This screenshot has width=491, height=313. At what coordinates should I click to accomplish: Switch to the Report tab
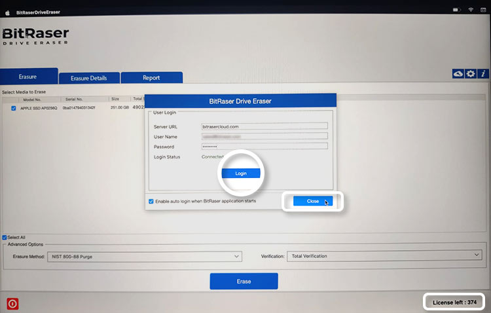[152, 78]
